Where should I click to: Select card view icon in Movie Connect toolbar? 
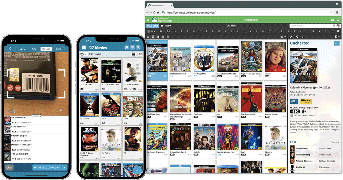(x=158, y=37)
